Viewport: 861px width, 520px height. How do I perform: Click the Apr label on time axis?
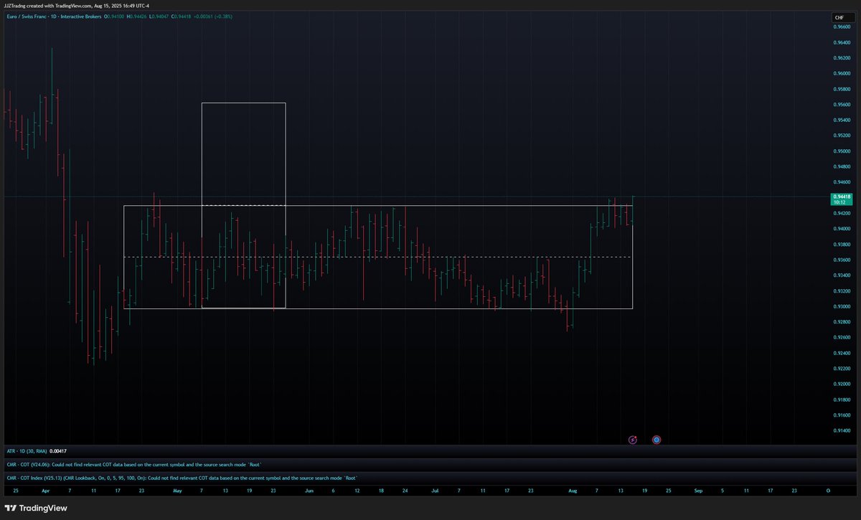click(45, 491)
